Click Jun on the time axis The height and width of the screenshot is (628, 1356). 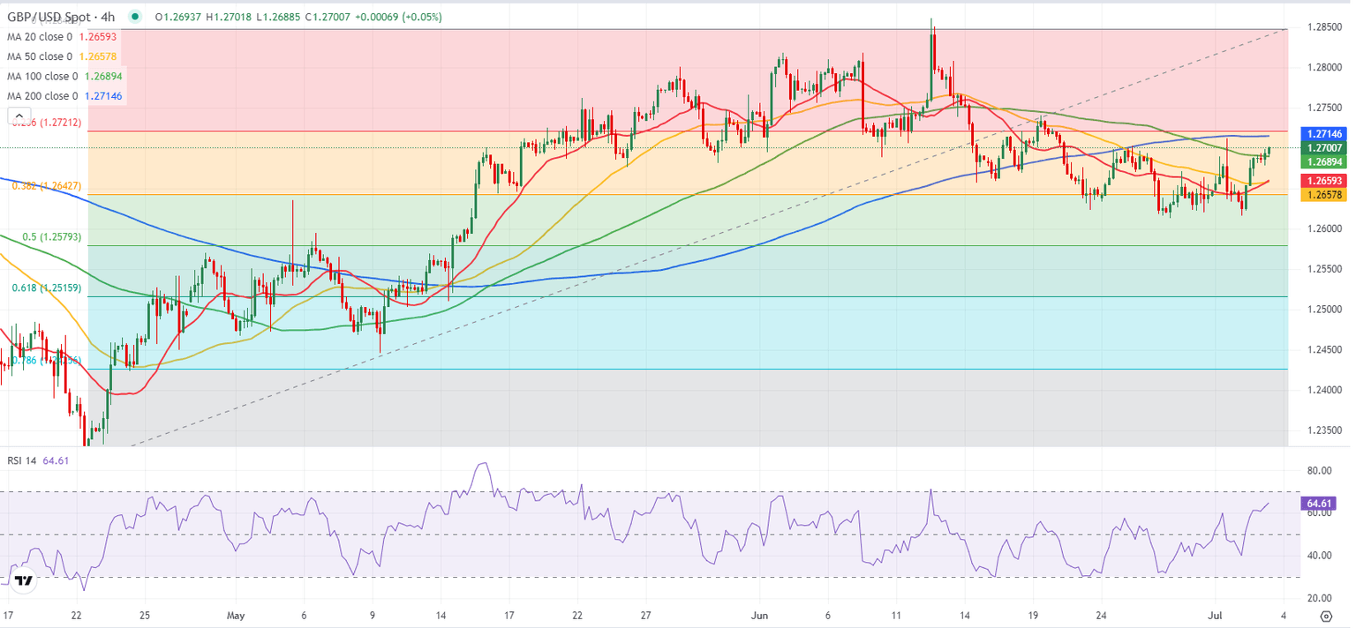(759, 616)
